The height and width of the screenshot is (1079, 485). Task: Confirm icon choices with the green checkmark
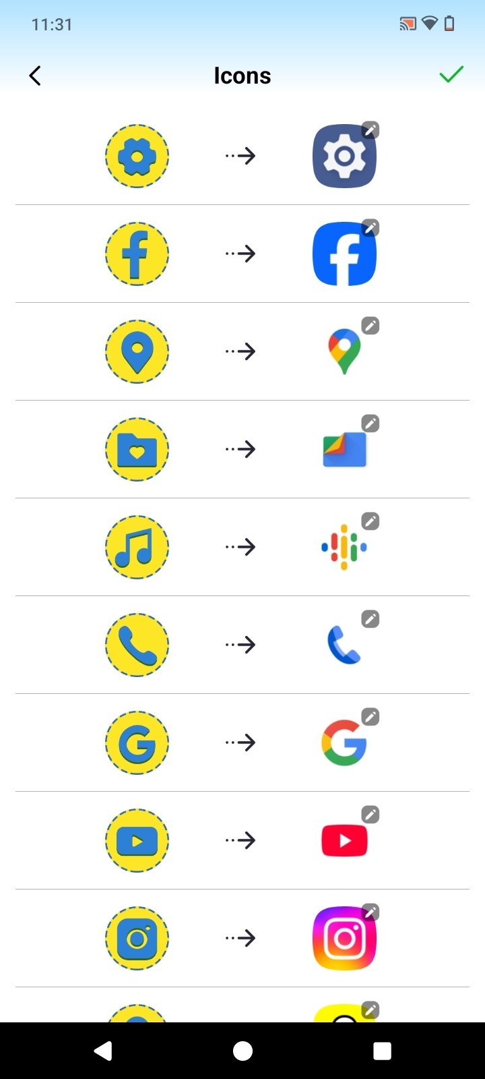click(x=451, y=74)
